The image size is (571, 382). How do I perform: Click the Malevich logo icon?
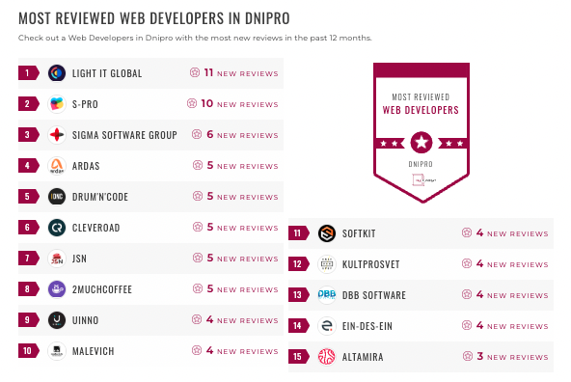[x=57, y=351]
